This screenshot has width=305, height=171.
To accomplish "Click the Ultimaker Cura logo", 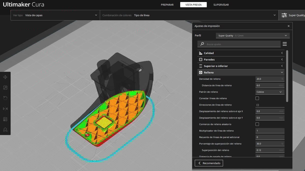I will click(x=23, y=5).
